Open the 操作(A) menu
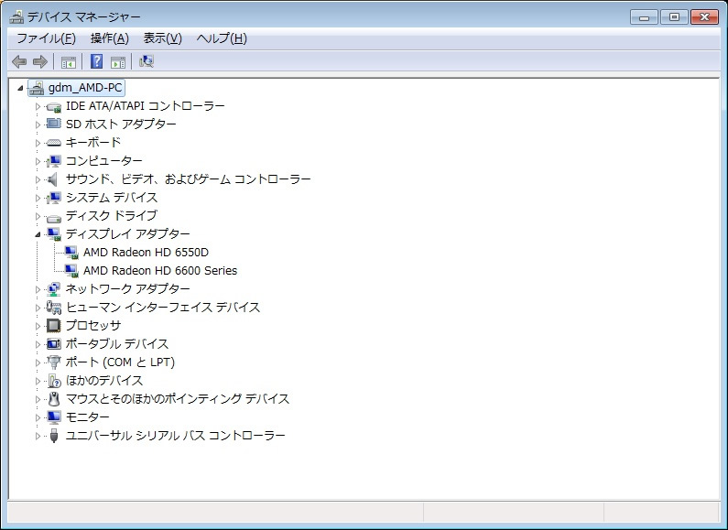This screenshot has width=728, height=530. point(110,38)
